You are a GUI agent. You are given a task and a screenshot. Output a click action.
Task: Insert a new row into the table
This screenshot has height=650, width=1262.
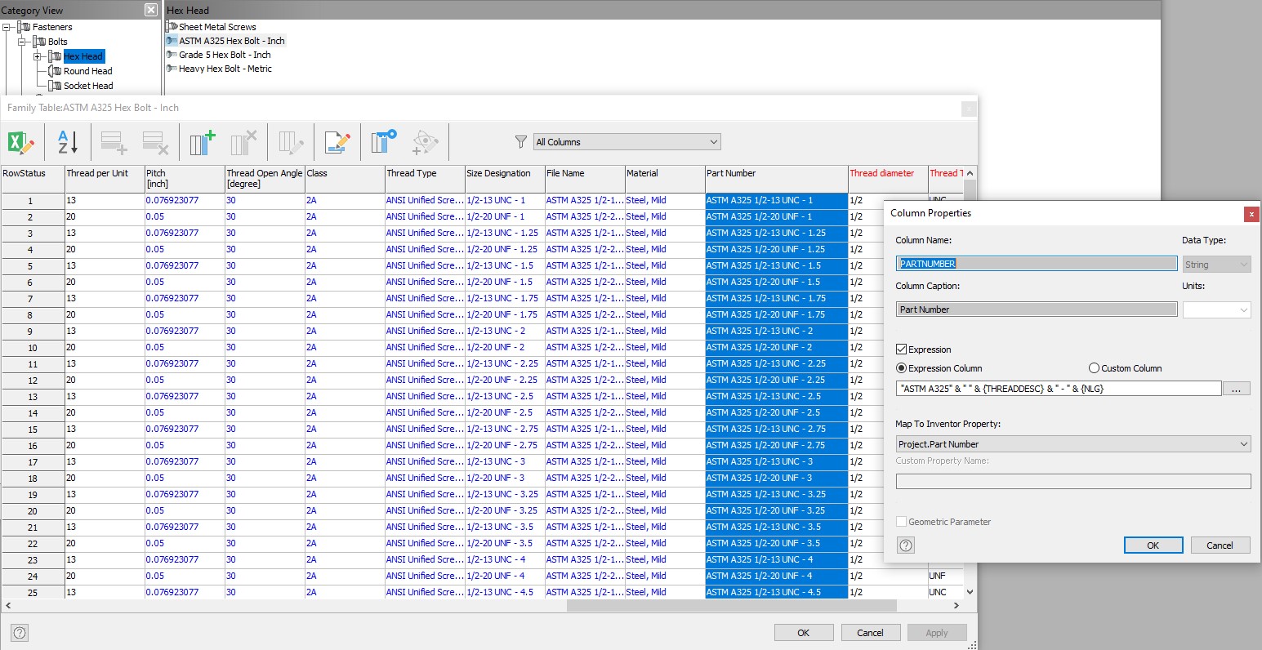pyautogui.click(x=114, y=142)
